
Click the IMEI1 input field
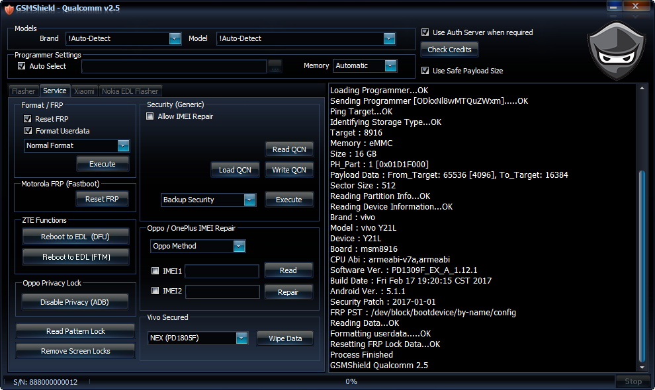[x=222, y=272]
